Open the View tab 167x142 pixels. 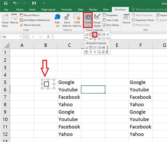[106, 10]
